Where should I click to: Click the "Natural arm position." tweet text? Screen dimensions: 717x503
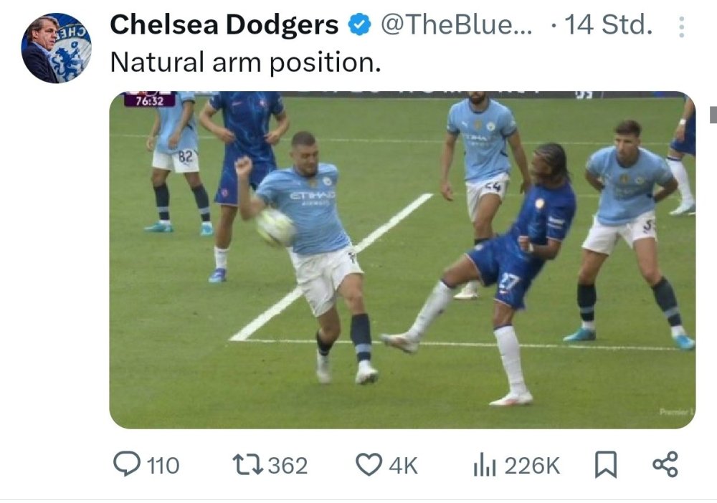[245, 63]
